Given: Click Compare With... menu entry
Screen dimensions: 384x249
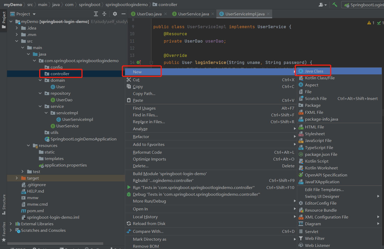Looking at the screenshot, I should [x=211, y=231].
